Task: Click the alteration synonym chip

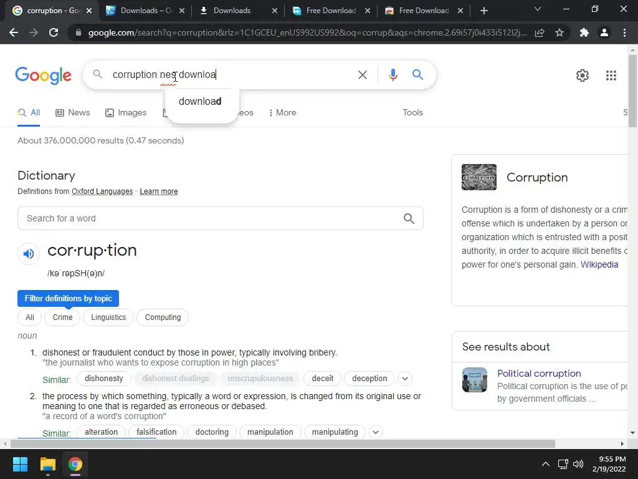Action: pos(101,432)
